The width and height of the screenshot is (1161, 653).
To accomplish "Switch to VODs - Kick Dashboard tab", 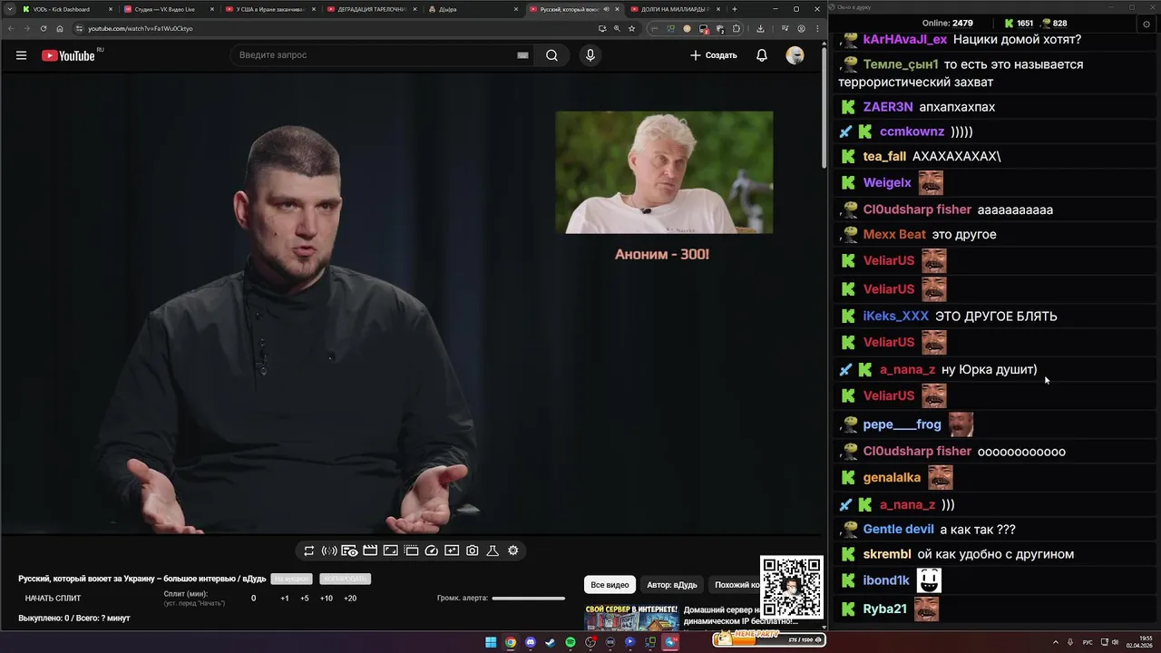I will click(x=68, y=9).
